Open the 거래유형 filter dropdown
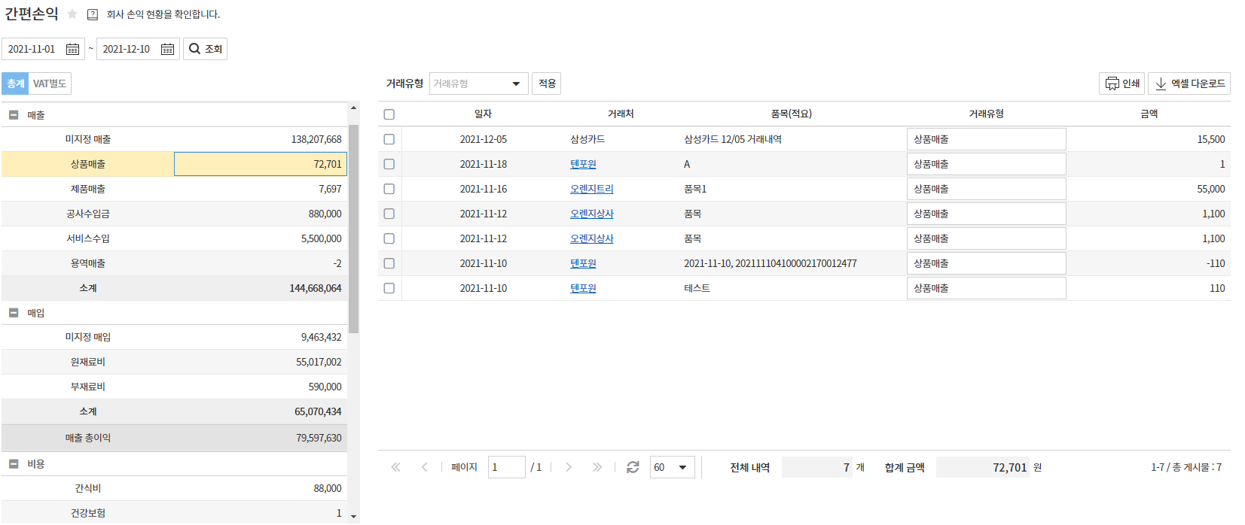This screenshot has width=1245, height=525. click(478, 83)
